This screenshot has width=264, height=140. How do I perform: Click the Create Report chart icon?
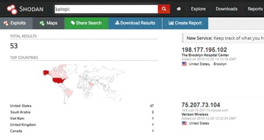click(x=171, y=23)
